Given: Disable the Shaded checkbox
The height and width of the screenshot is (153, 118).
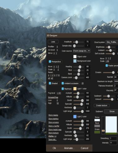Looking at the screenshot, I should point(50,83).
